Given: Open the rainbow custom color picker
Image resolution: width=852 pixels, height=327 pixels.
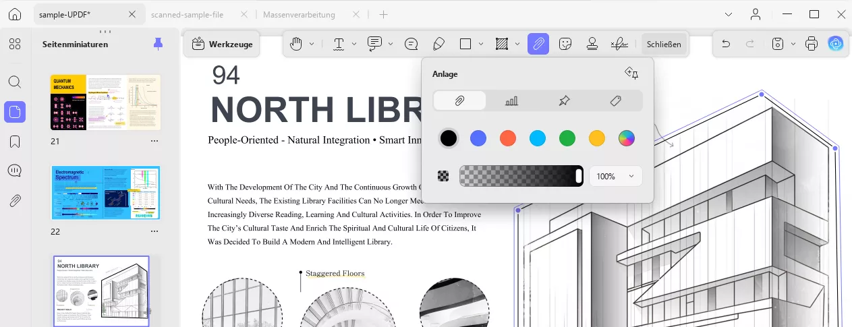Looking at the screenshot, I should click(627, 138).
